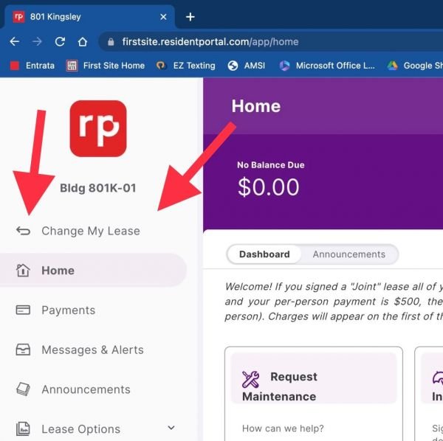The width and height of the screenshot is (443, 441).
Task: Click the No Balance Due label
Action: (x=271, y=165)
